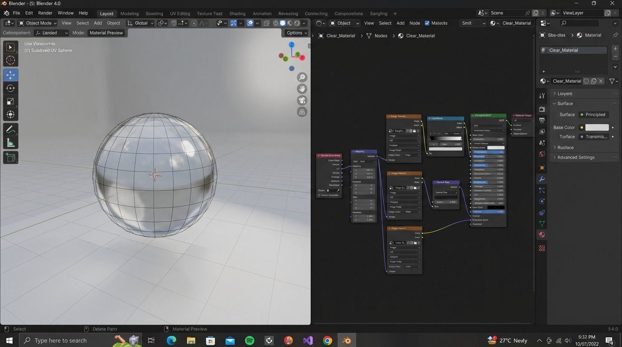This screenshot has width=622, height=347.
Task: Click the pan view hand icon
Action: click(x=302, y=89)
